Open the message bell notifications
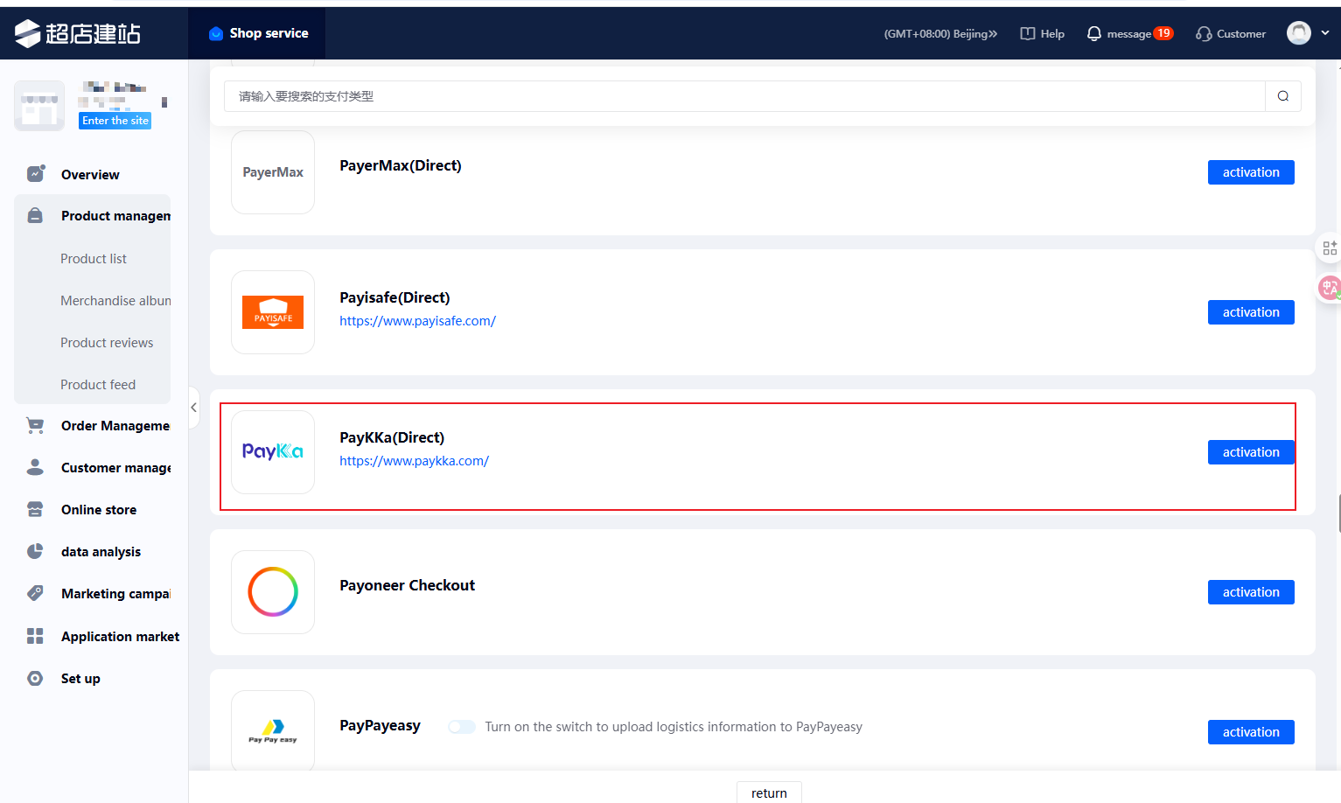Image resolution: width=1341 pixels, height=803 pixels. (x=1094, y=33)
